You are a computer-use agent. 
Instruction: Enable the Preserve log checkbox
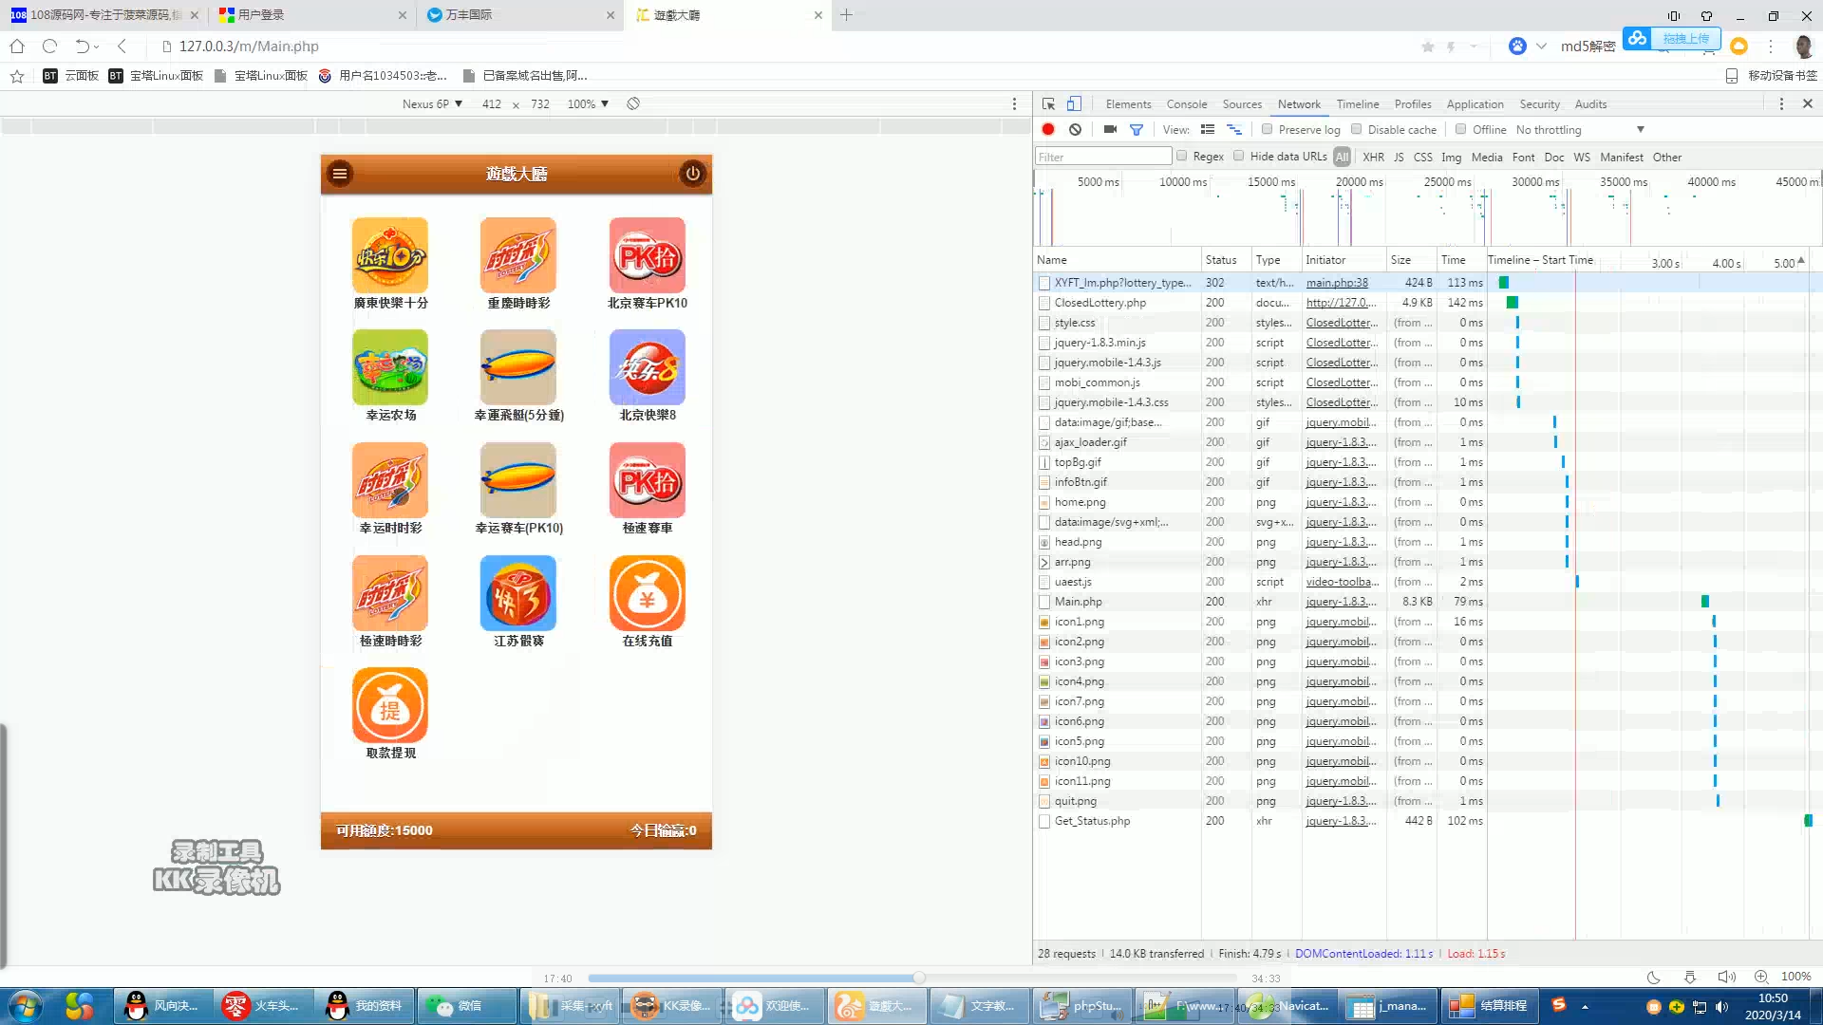click(x=1267, y=130)
